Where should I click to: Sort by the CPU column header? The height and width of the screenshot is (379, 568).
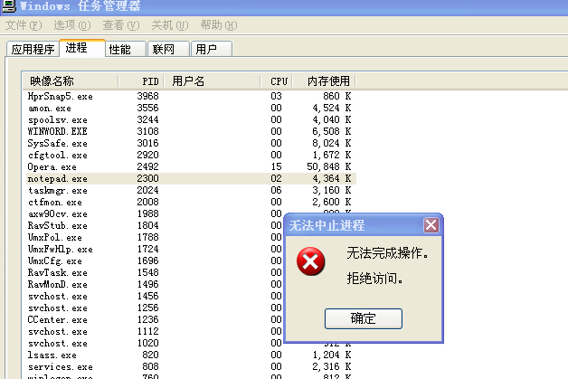pos(277,81)
